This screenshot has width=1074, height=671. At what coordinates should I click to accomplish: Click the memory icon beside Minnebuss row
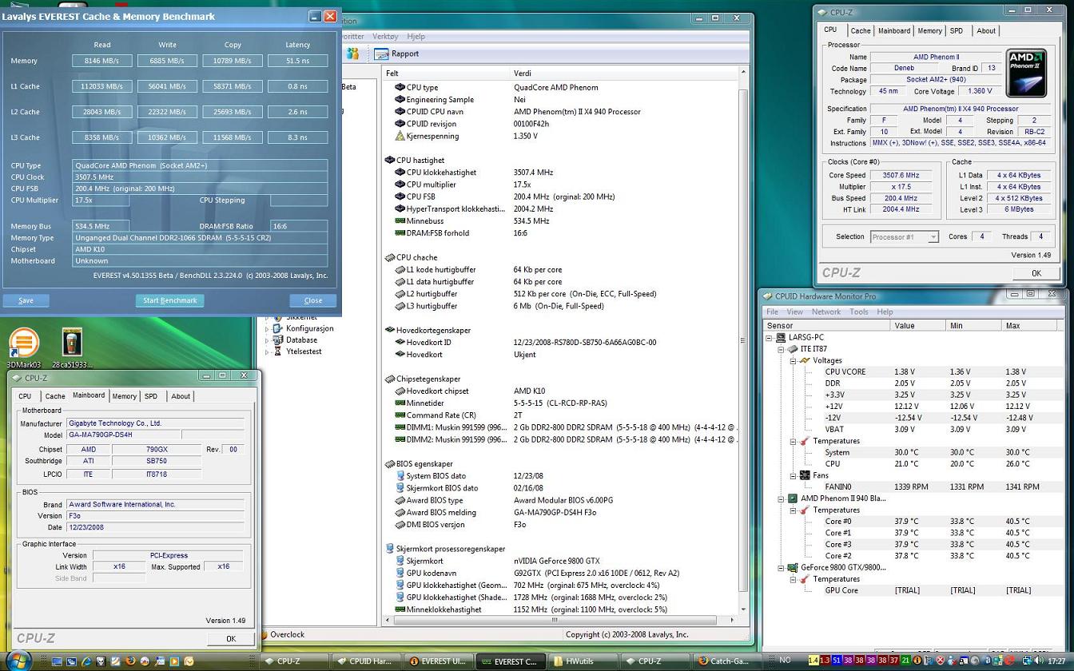pyautogui.click(x=400, y=220)
